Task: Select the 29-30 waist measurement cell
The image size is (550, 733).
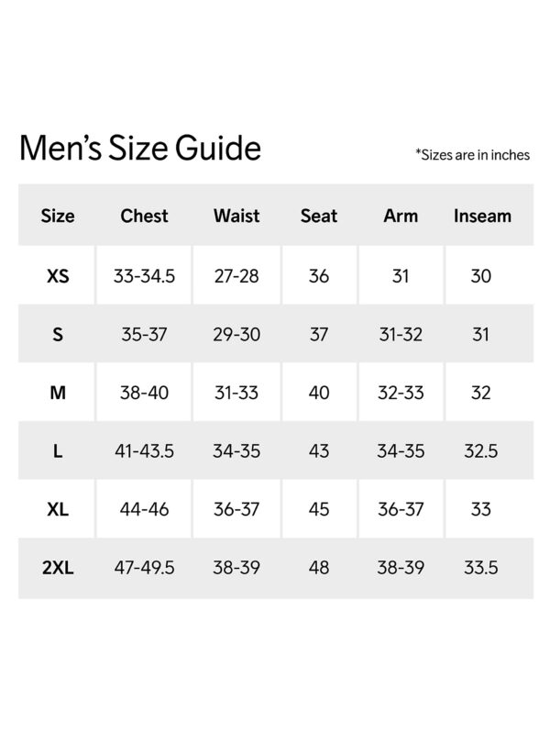Action: pos(236,334)
